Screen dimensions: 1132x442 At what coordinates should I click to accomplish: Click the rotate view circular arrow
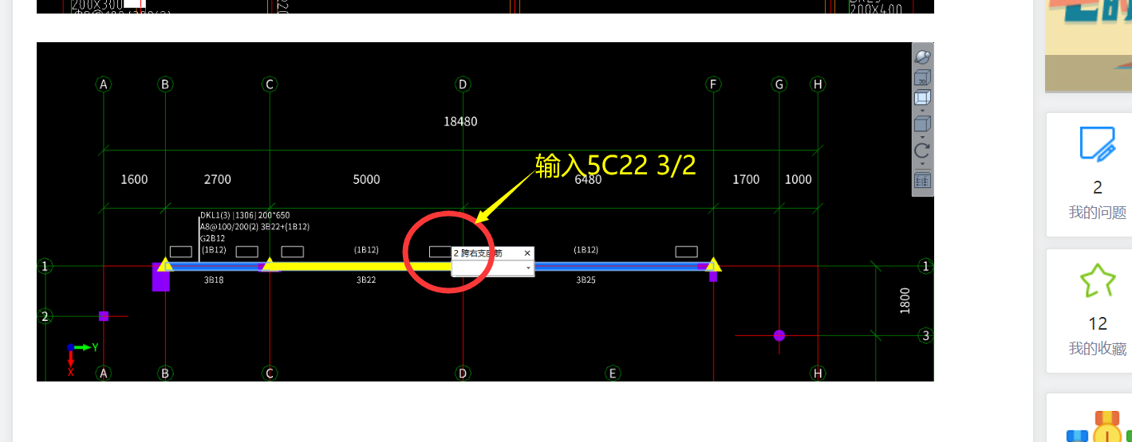[922, 151]
